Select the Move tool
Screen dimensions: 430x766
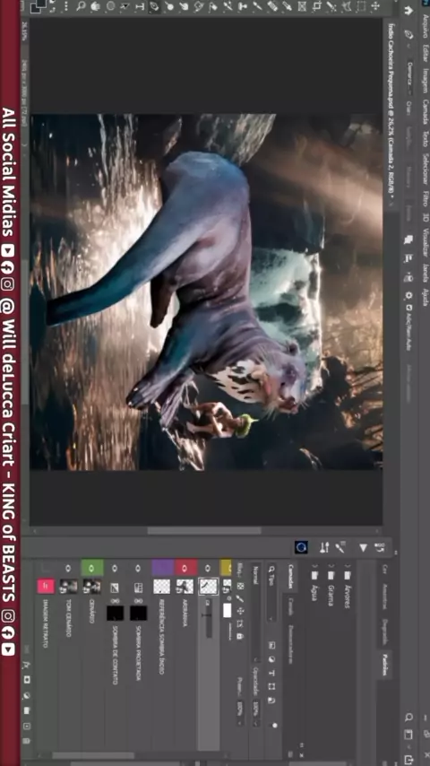tap(375, 7)
